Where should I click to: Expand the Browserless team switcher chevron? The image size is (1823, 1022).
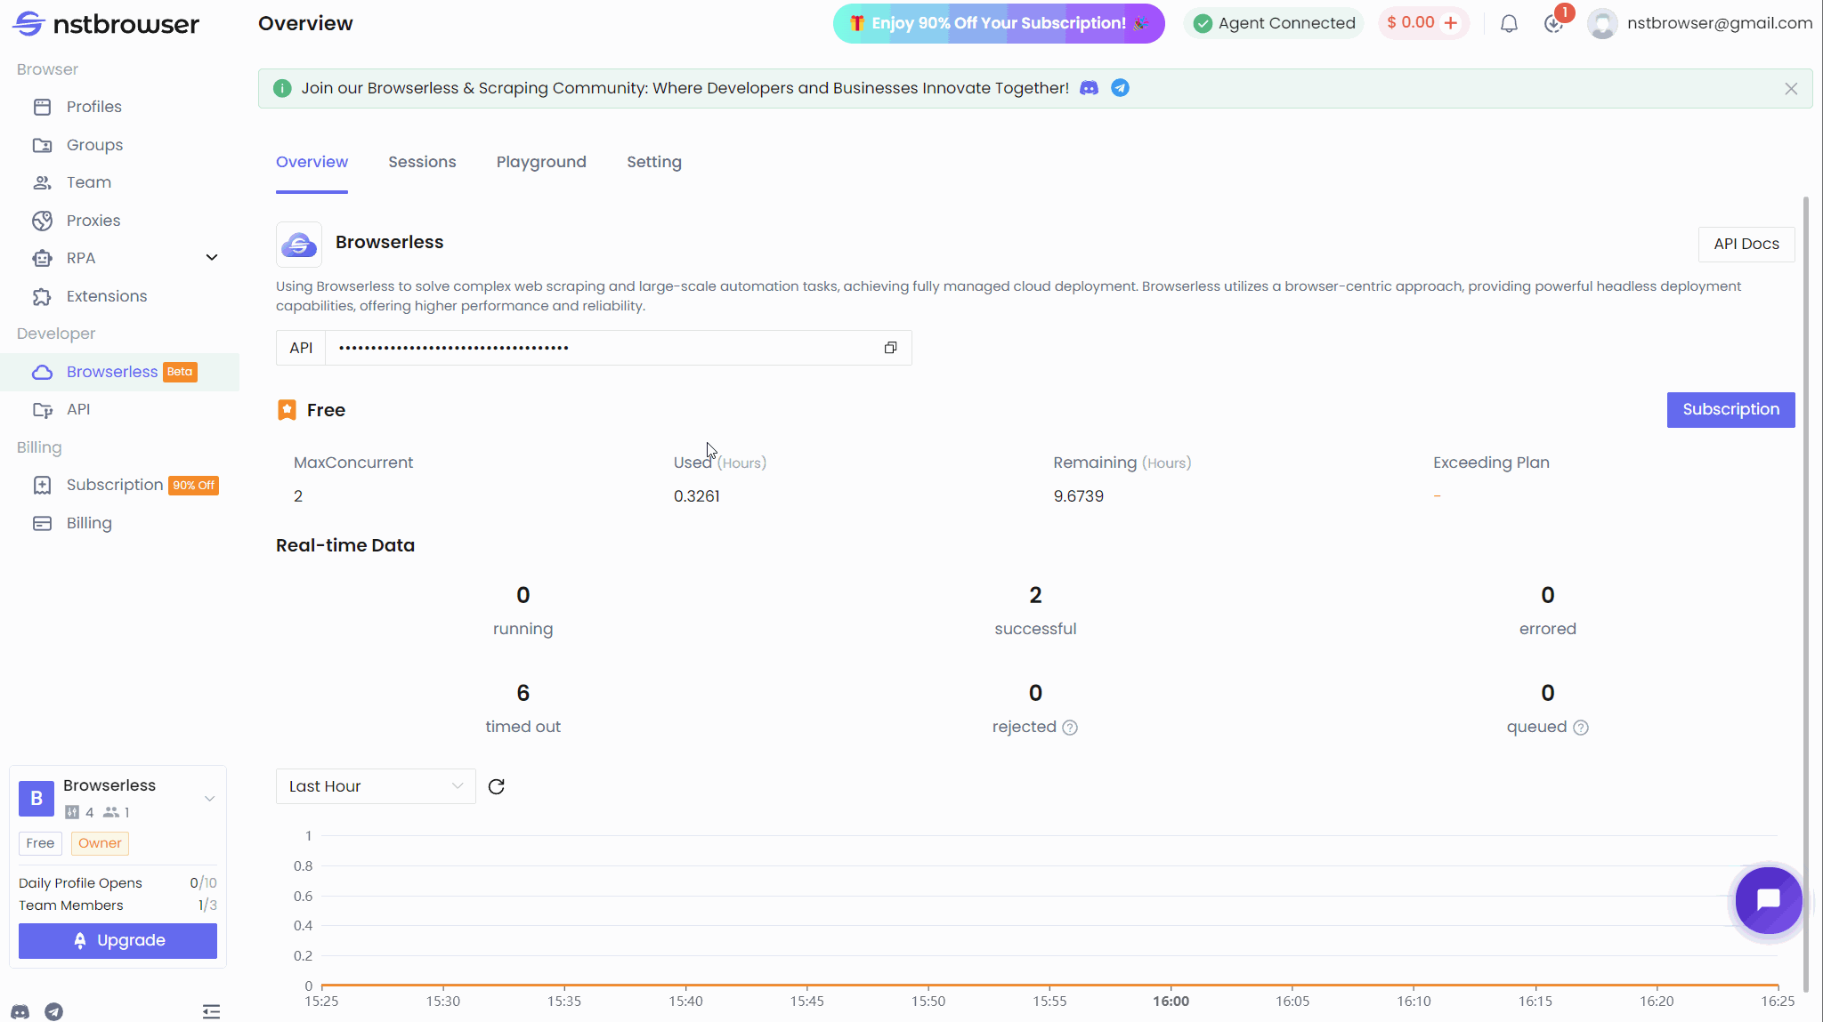[x=210, y=799]
